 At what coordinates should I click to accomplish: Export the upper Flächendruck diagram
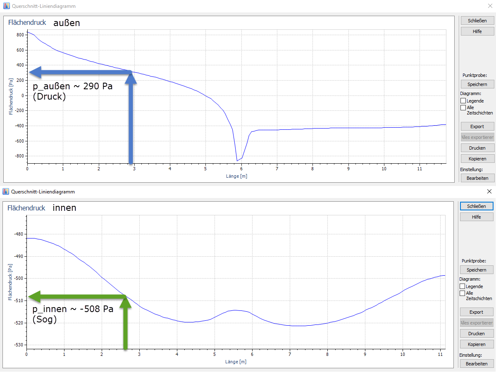(477, 126)
